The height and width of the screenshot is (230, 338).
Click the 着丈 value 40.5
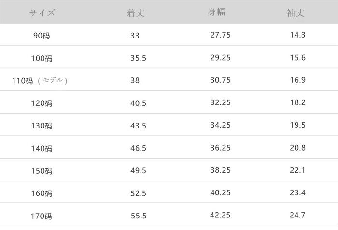pyautogui.click(x=138, y=102)
